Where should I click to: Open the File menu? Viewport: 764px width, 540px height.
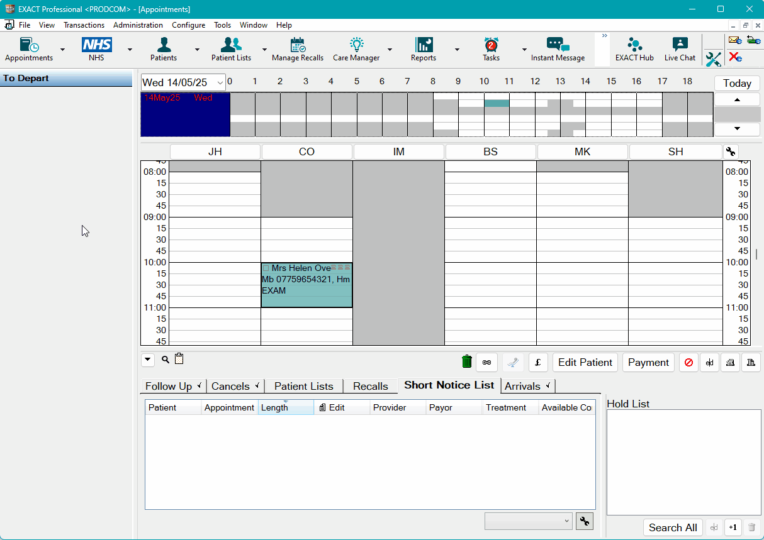click(x=25, y=25)
